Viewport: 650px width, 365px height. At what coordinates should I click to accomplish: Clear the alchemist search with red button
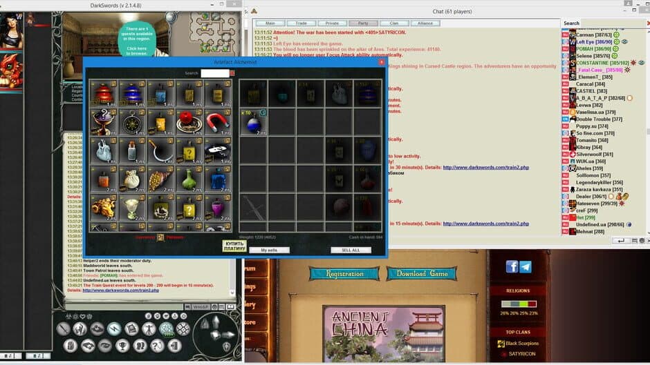click(232, 73)
